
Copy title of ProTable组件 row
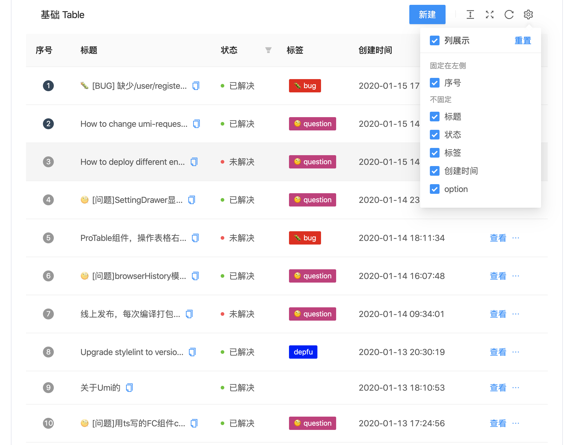195,238
